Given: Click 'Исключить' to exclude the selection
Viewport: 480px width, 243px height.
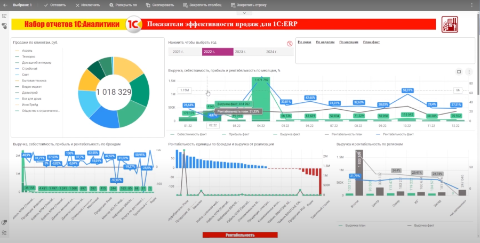Looking at the screenshot, I should [88, 5].
